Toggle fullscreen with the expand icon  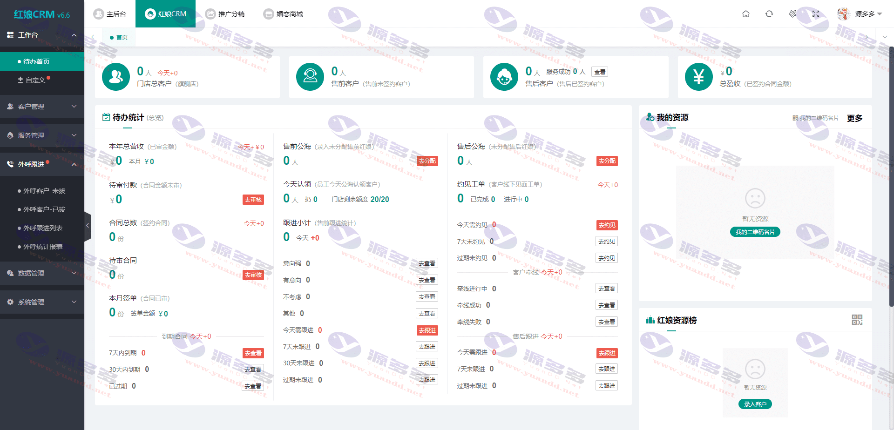point(816,14)
